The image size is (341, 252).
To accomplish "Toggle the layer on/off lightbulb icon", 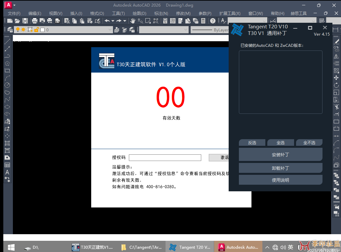I will [18, 30].
